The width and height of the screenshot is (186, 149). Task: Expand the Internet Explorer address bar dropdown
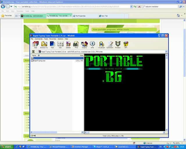pyautogui.click(x=131, y=6)
